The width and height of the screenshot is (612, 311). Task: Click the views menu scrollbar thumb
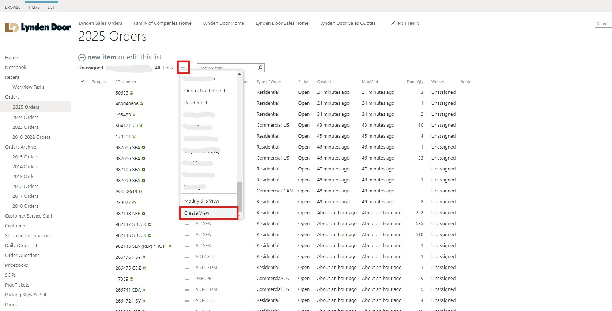tap(239, 197)
